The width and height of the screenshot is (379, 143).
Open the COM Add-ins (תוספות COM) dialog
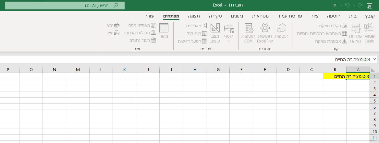coord(248,33)
